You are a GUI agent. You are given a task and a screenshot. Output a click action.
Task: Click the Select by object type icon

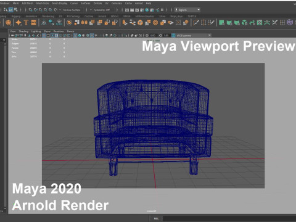(10, 10)
